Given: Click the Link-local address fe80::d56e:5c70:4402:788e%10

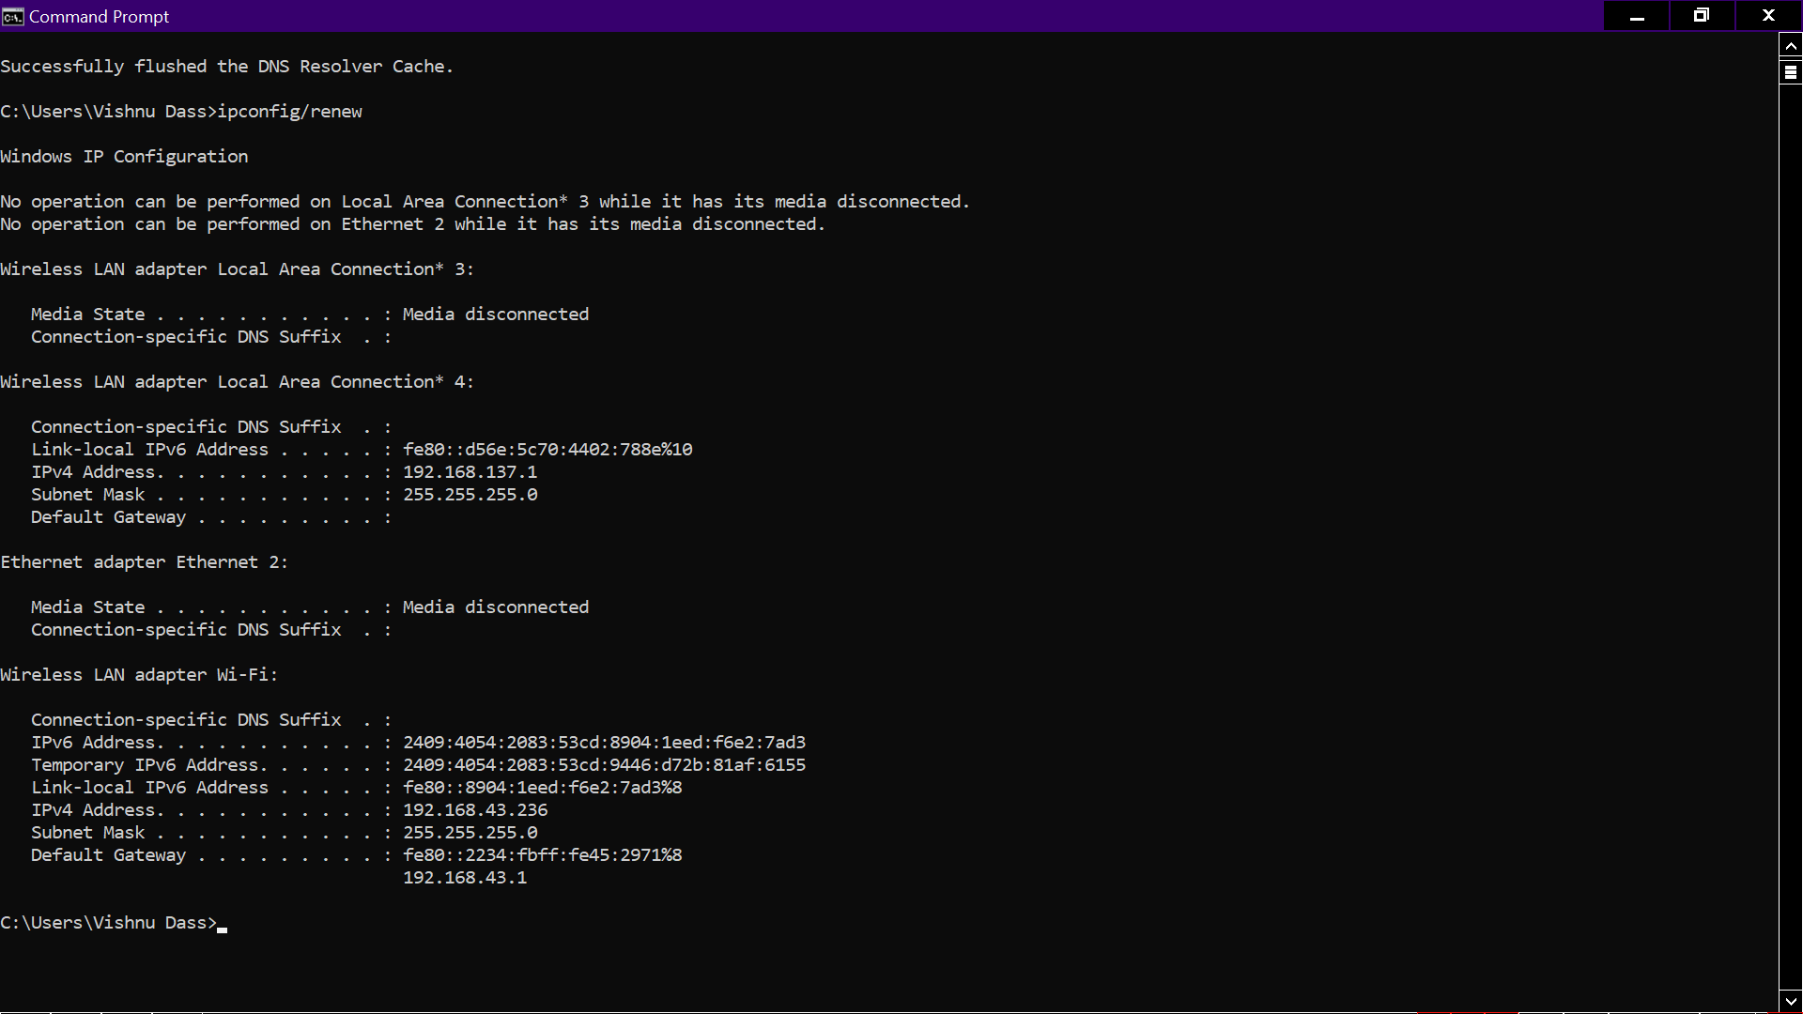Looking at the screenshot, I should coord(547,450).
